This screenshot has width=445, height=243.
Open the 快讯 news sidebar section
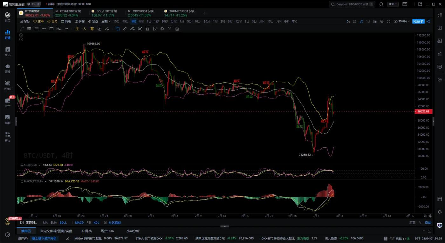click(x=8, y=51)
